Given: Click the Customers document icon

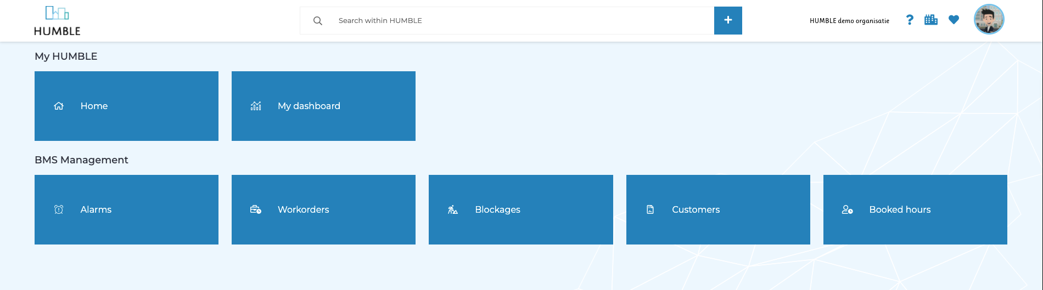Looking at the screenshot, I should pyautogui.click(x=650, y=209).
